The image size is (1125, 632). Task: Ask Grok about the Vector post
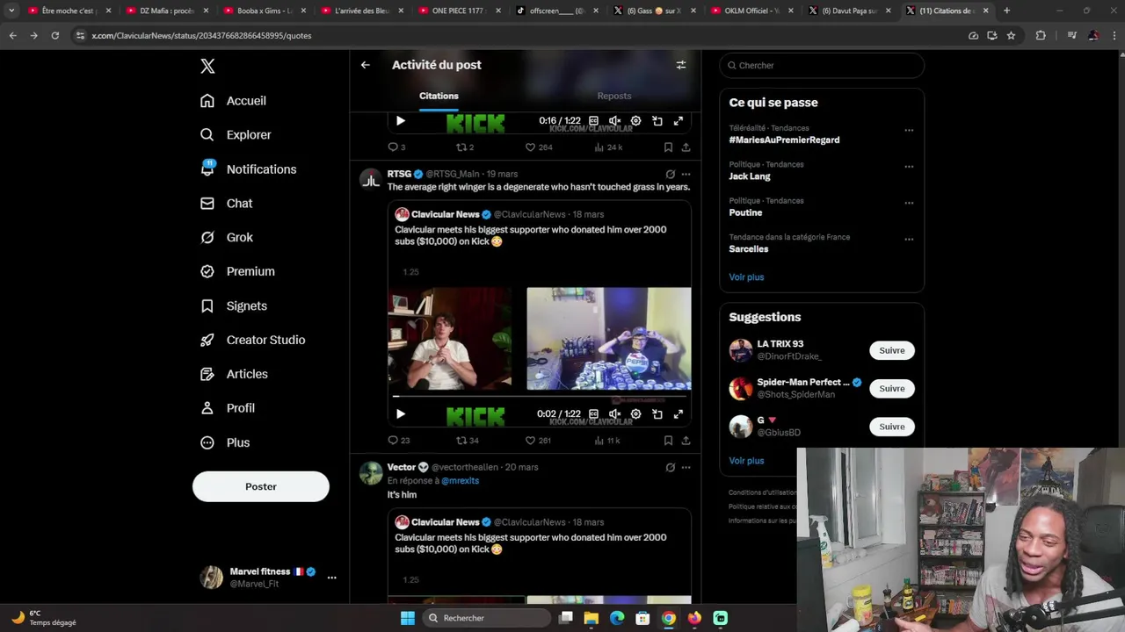point(670,468)
